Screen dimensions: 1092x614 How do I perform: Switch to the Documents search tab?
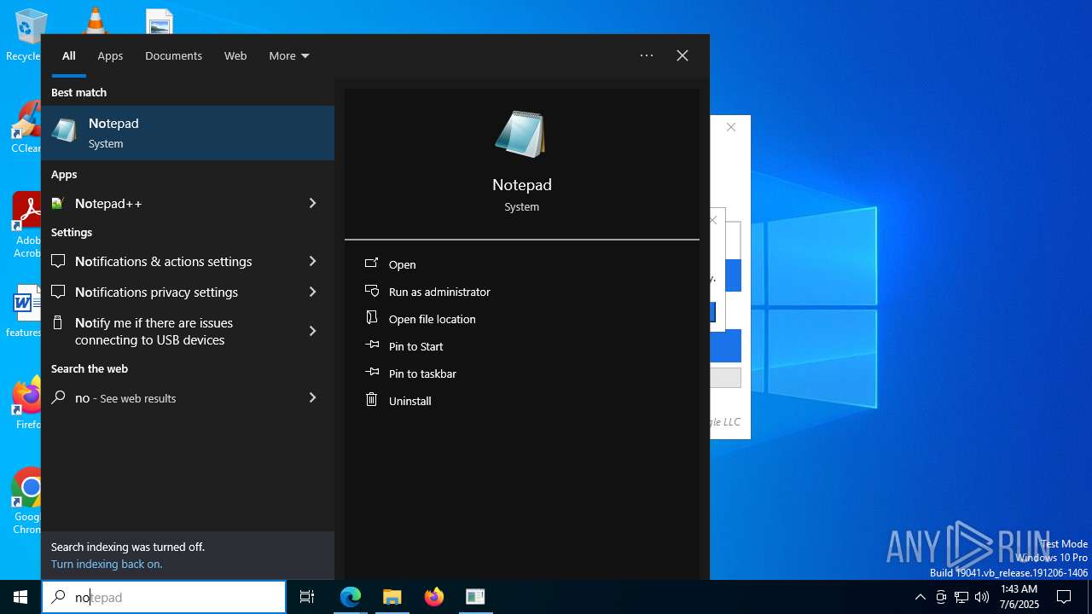(x=173, y=55)
